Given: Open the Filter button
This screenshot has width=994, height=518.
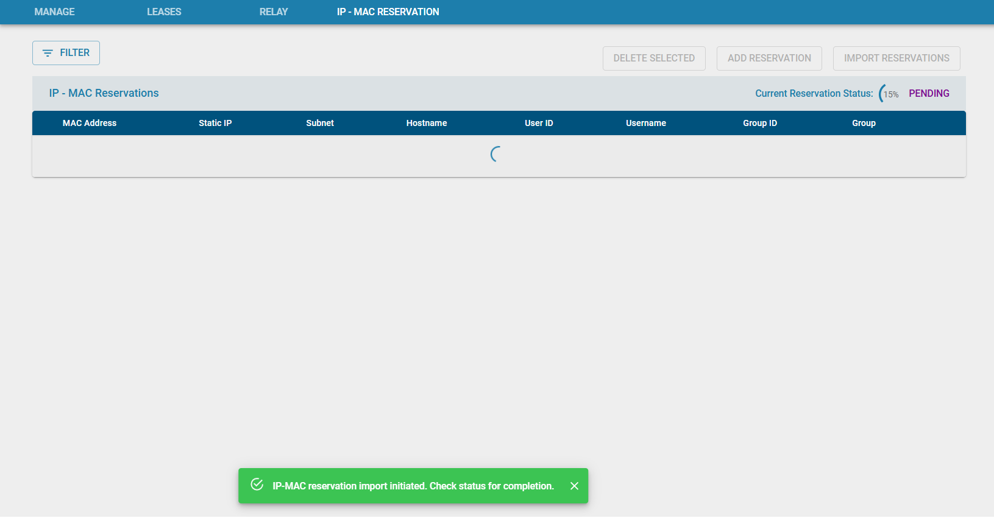Looking at the screenshot, I should [x=66, y=53].
